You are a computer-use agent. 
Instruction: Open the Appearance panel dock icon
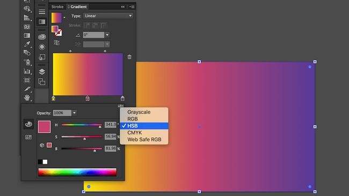(42, 47)
